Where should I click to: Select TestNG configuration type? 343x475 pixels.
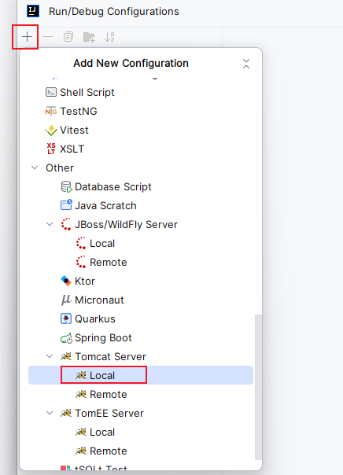[78, 111]
